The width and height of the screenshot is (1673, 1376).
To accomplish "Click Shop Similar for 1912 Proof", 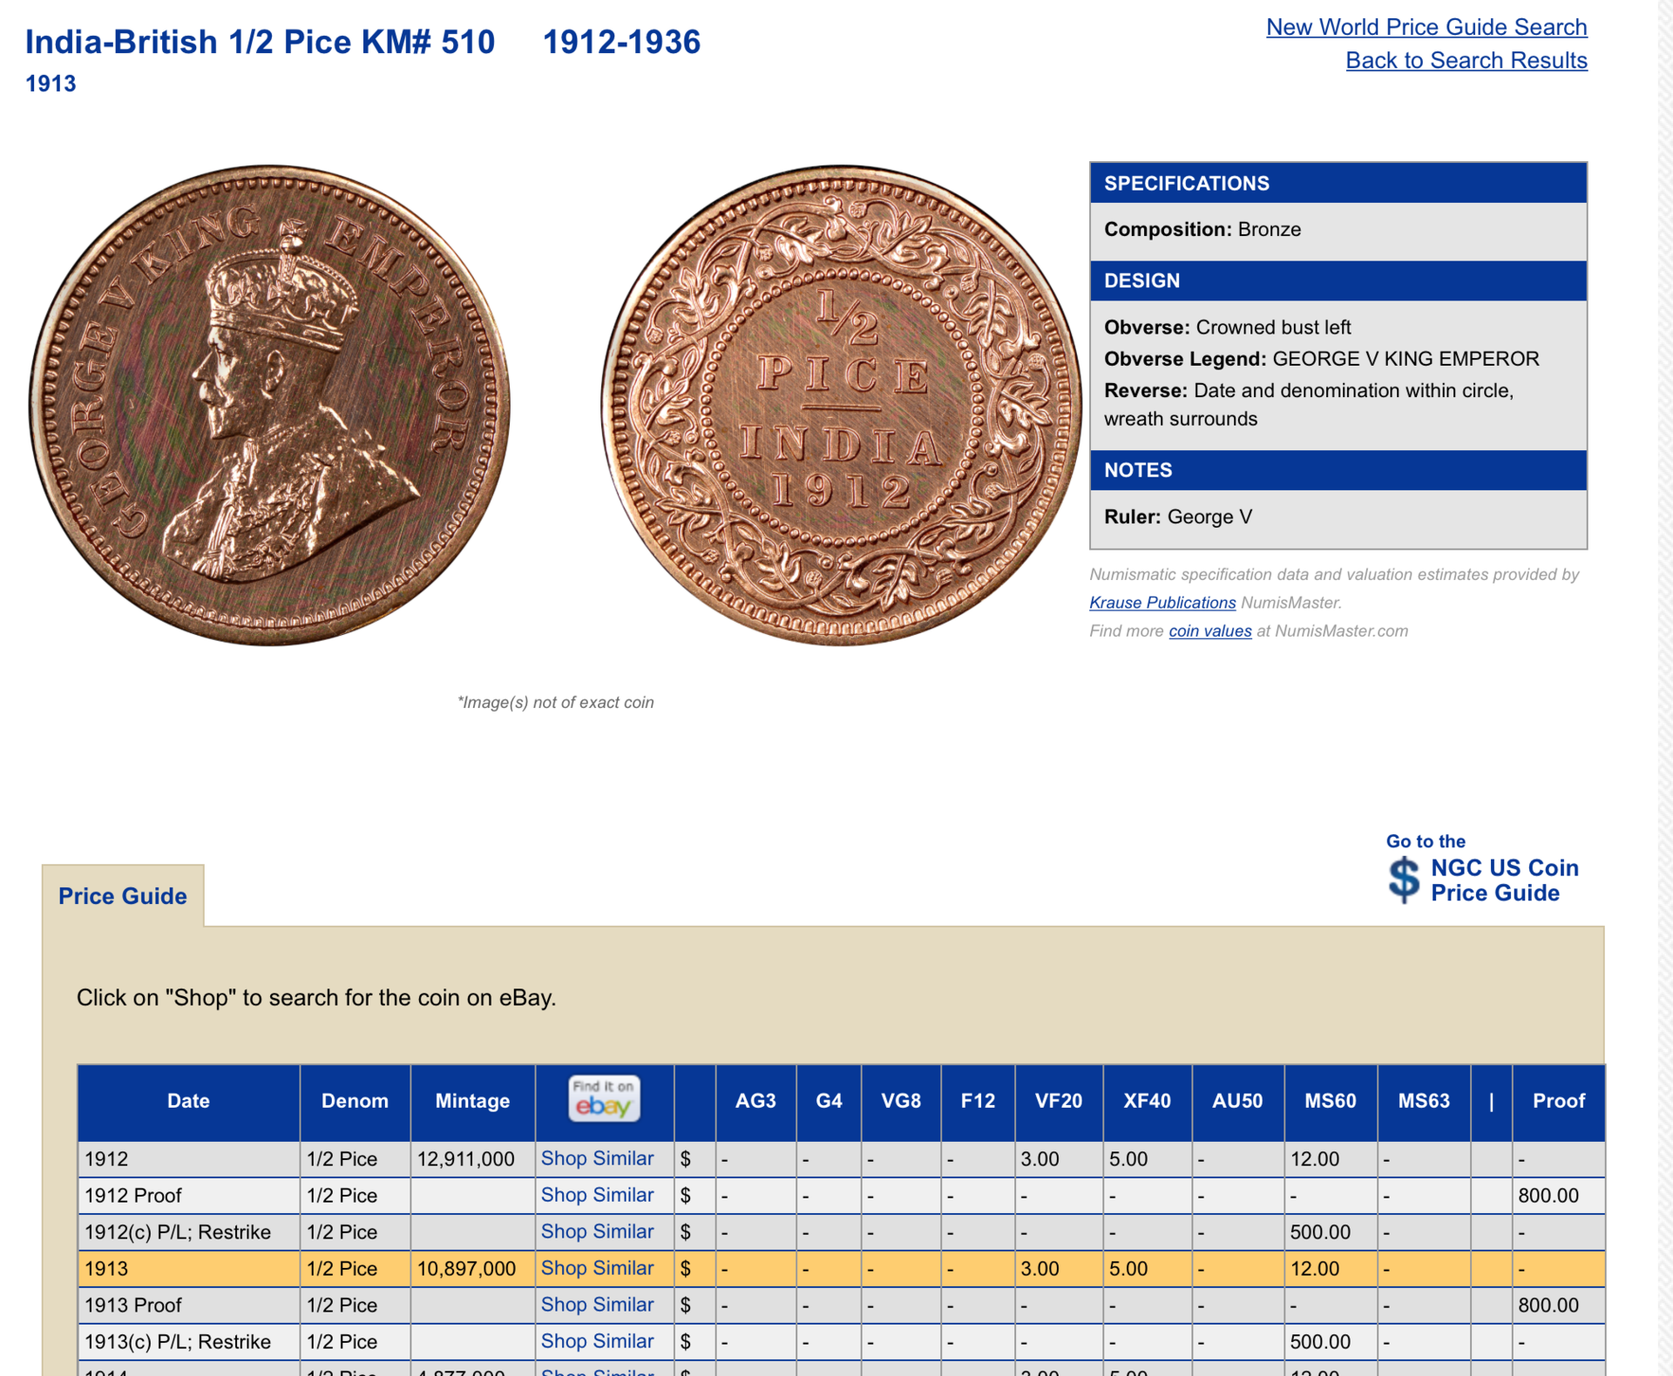I will pos(597,1195).
